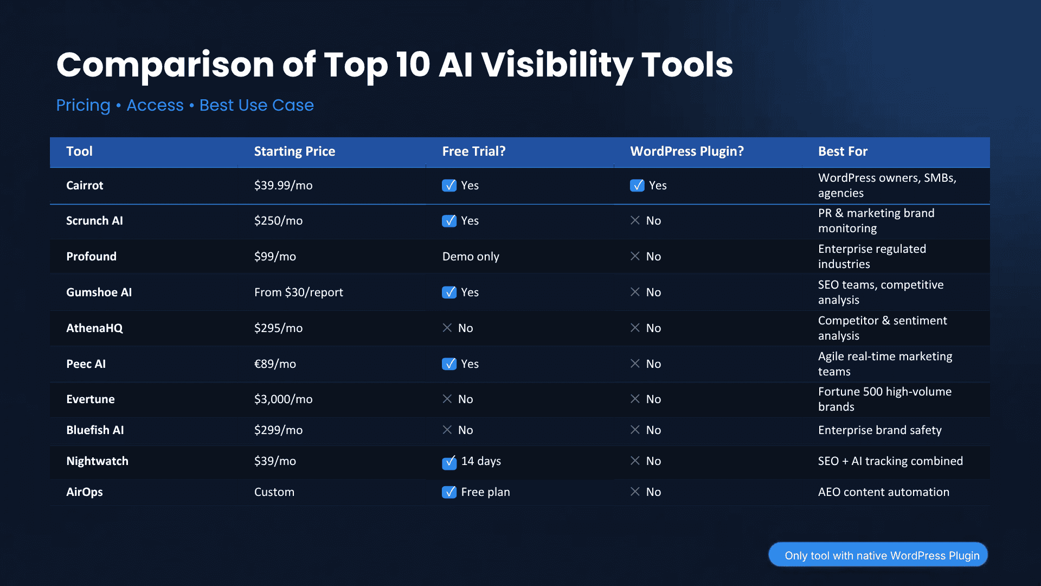
Task: Select the Nightwatch tool name
Action: 97,461
